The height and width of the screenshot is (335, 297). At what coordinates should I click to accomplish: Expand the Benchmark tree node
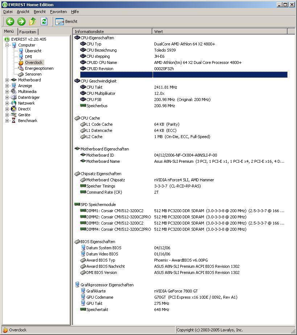click(7, 121)
